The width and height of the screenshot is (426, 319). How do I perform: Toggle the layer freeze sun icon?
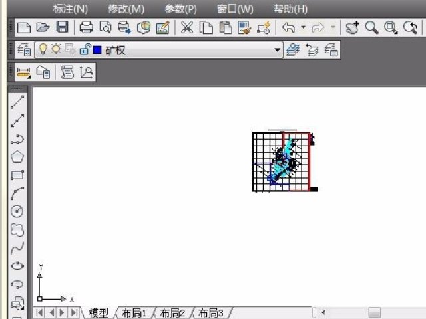tap(56, 50)
